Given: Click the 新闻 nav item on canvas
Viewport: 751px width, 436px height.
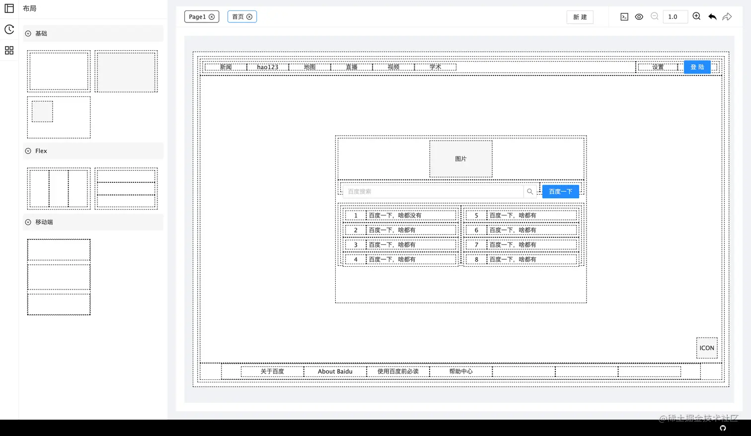Looking at the screenshot, I should (x=226, y=67).
